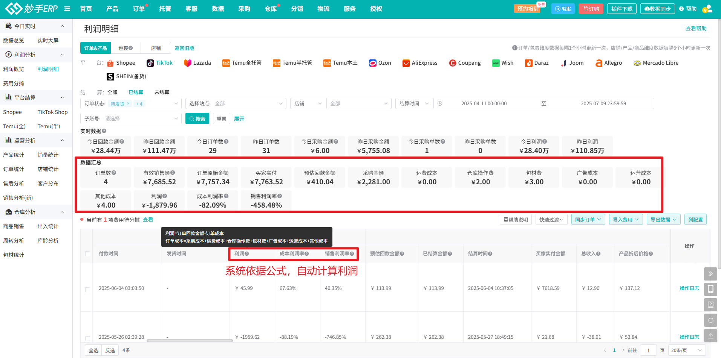
Task: Click the scroll-to-top floating icon
Action: coord(710,335)
